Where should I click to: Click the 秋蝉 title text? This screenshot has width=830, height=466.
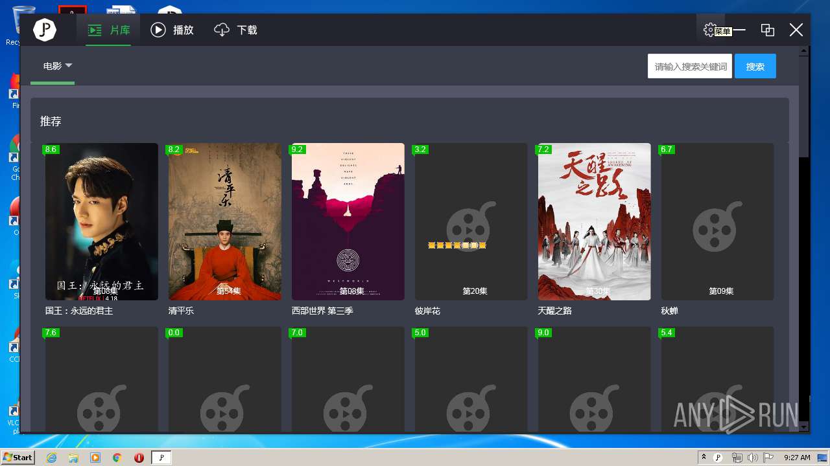pos(669,311)
